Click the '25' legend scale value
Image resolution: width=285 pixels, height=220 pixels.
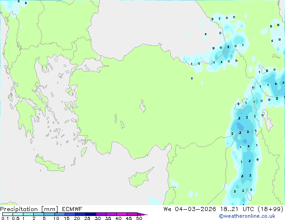coord(87,218)
